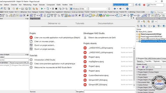Expand the Test unitaire palette category
The image size is (166, 93).
click(137, 75)
